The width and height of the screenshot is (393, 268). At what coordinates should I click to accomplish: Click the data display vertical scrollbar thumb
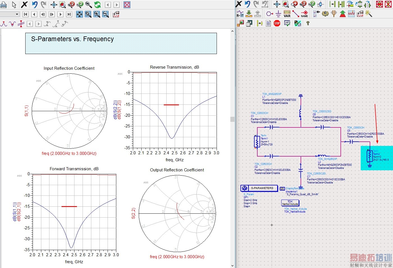click(232, 119)
